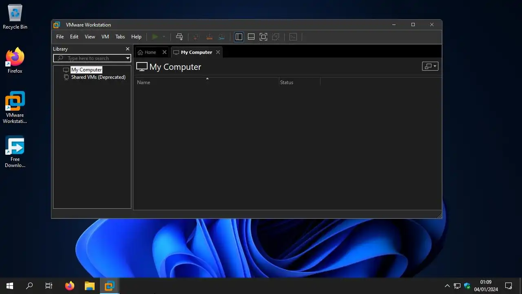Show hidden system tray icons
522x294 pixels.
tap(447, 286)
